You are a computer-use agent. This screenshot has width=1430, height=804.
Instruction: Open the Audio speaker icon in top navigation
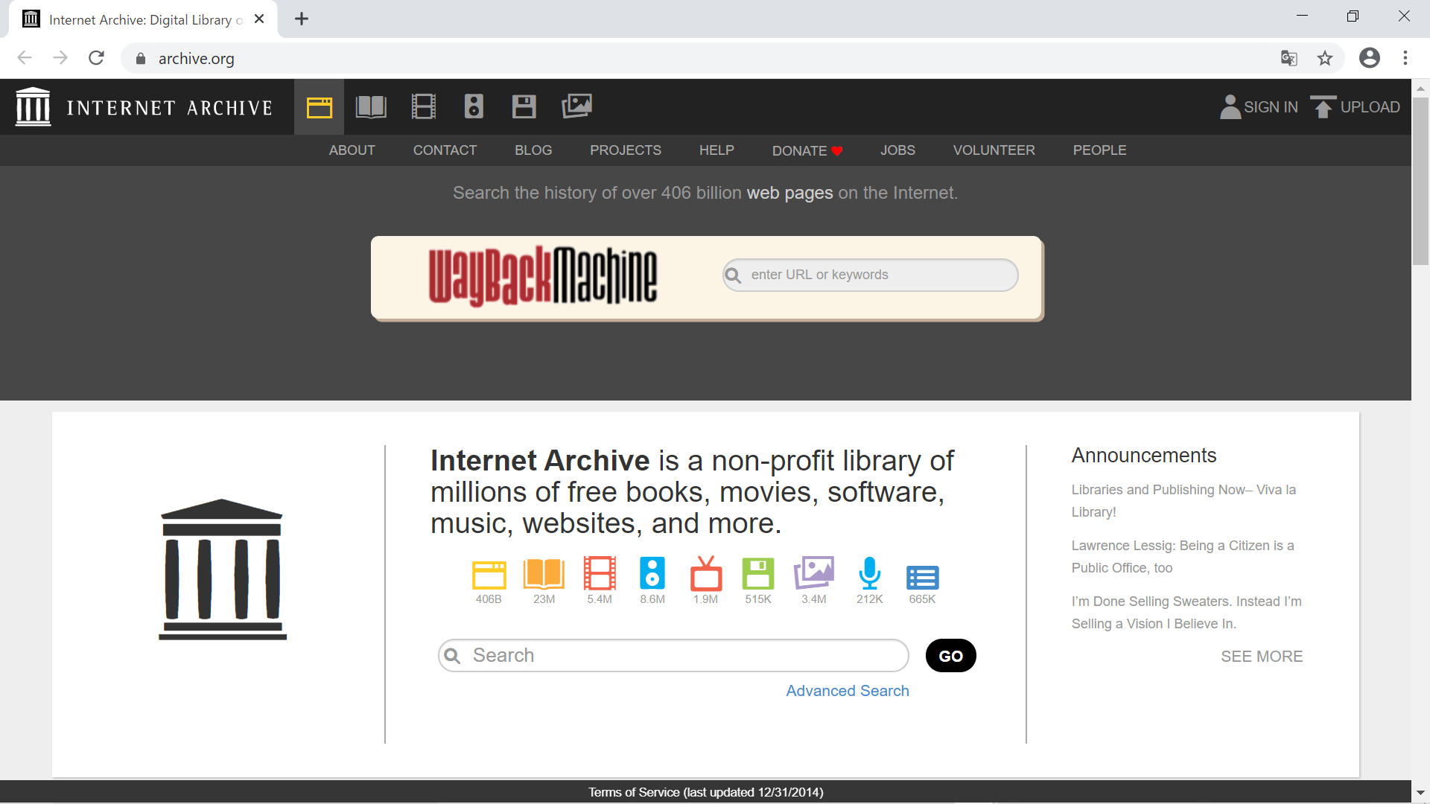474,107
